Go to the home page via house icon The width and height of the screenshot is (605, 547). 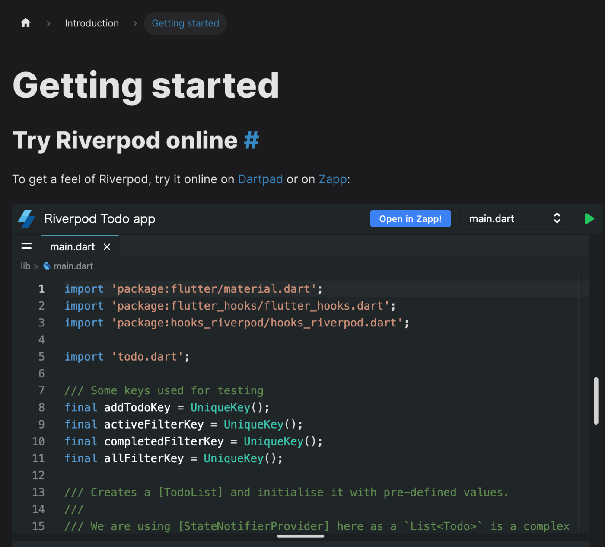[x=25, y=23]
